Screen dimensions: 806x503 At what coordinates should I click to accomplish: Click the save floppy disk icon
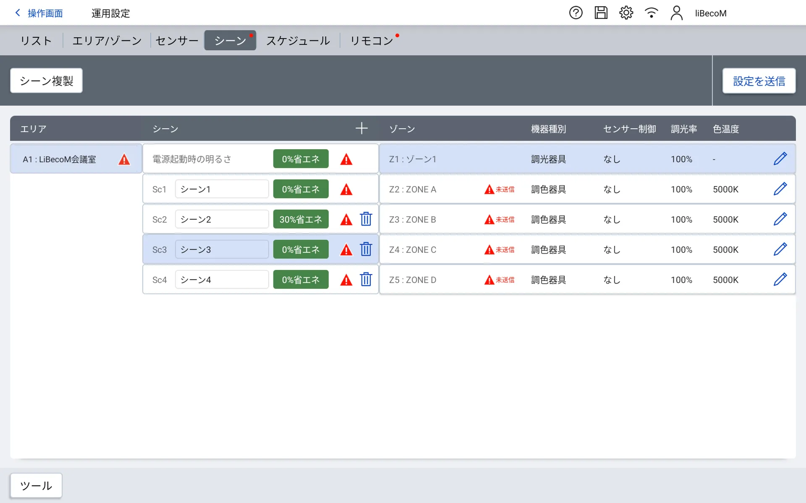[x=601, y=13]
